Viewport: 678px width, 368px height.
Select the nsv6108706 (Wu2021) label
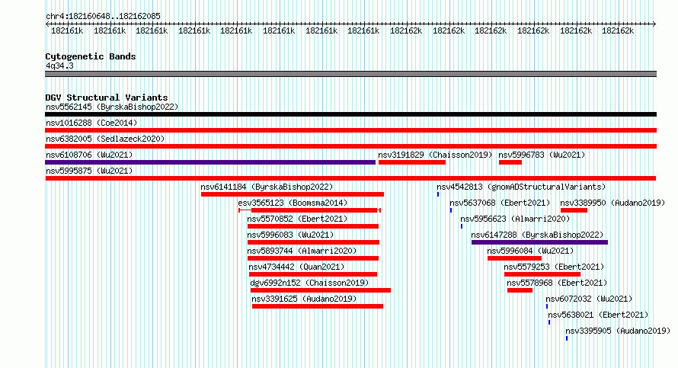(x=89, y=155)
